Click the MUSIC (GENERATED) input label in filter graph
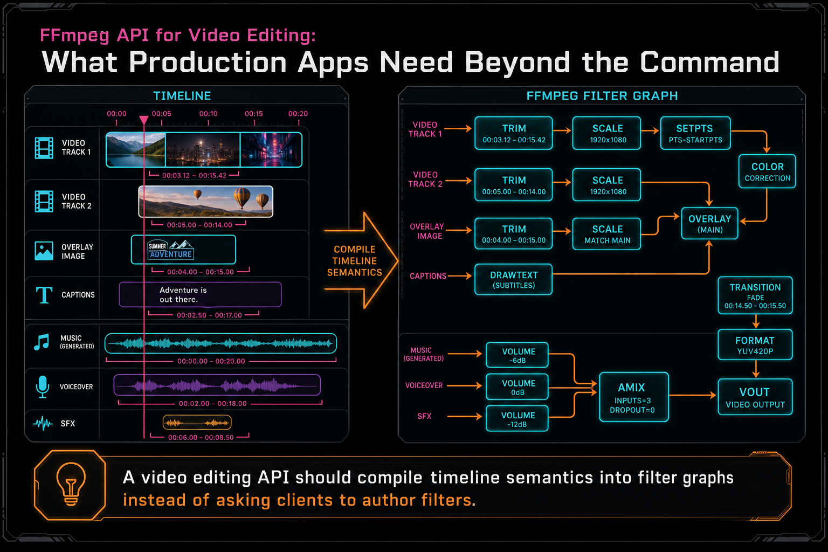 click(424, 354)
